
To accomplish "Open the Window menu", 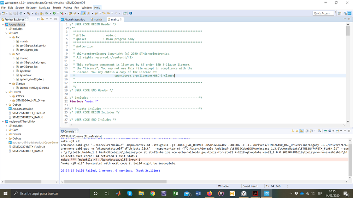I will coord(87,8).
